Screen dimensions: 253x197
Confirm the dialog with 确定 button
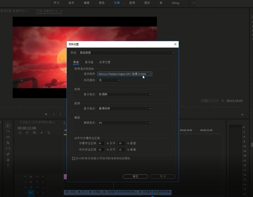(x=135, y=176)
